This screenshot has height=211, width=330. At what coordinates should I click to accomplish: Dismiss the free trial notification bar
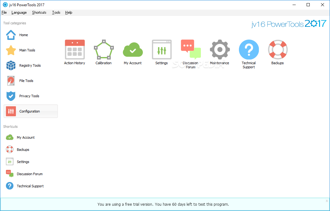(327, 201)
